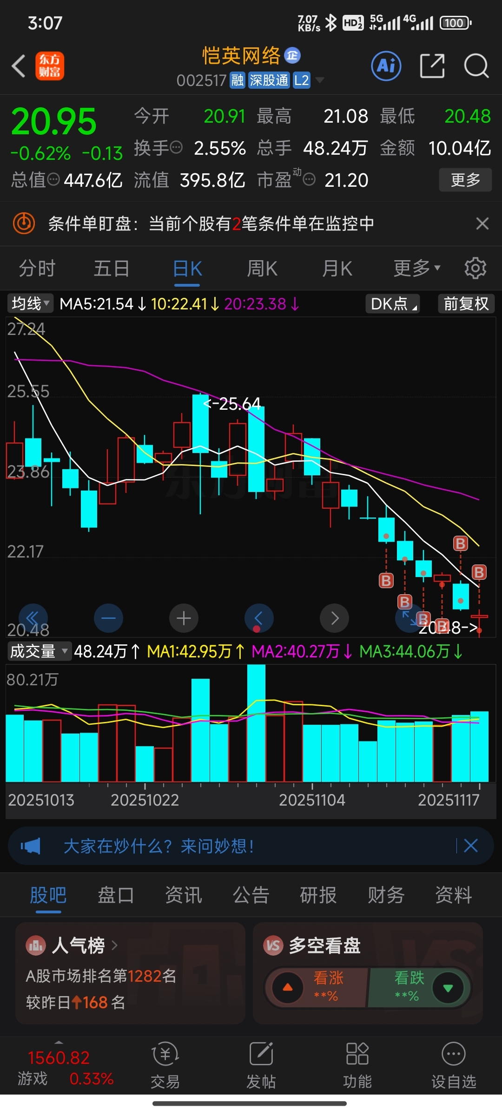
Task: Open the DK点 selector
Action: click(x=393, y=304)
